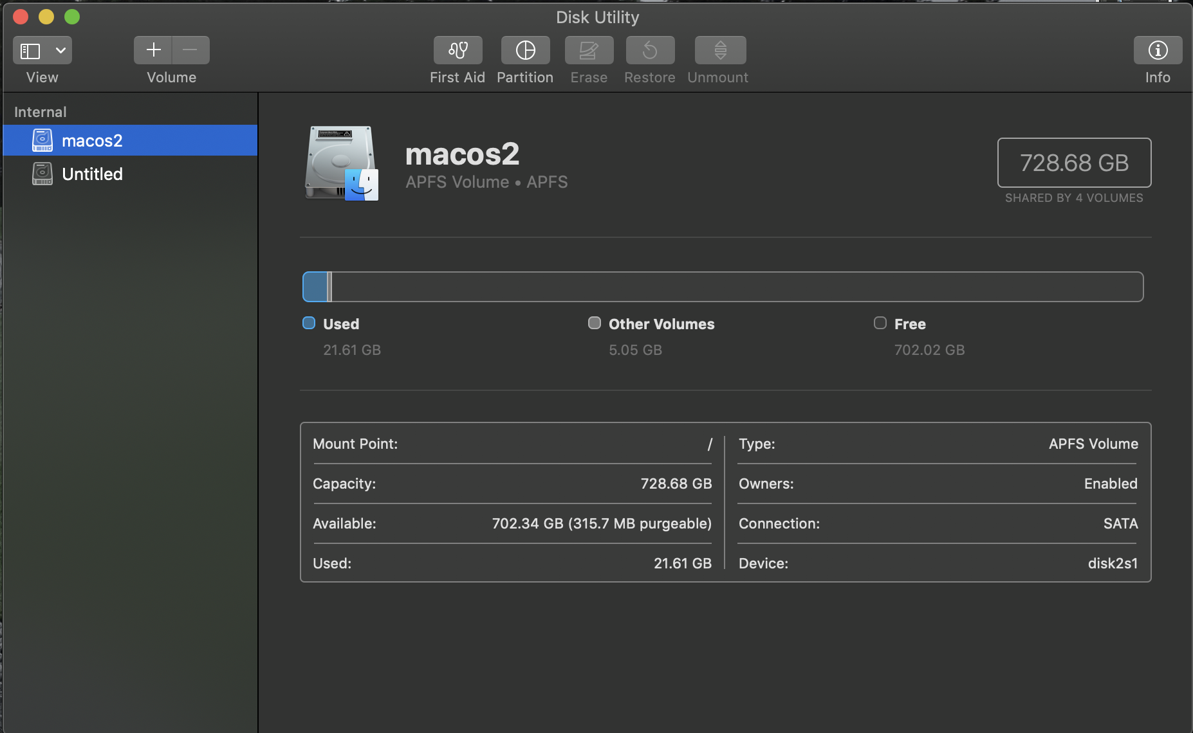
Task: Click the 728.68 GB capacity box
Action: point(1075,163)
